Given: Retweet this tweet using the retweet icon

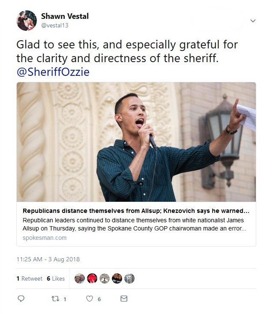Looking at the screenshot, I should click(55, 299).
